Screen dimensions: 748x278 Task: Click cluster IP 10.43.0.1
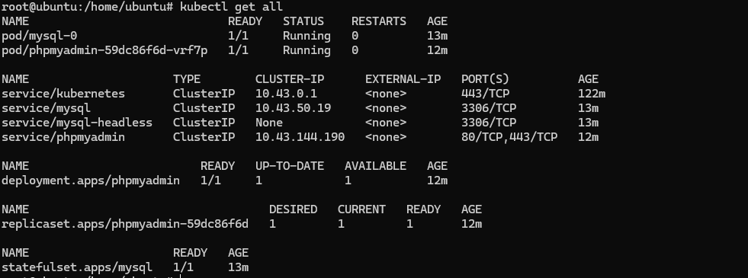click(x=286, y=94)
